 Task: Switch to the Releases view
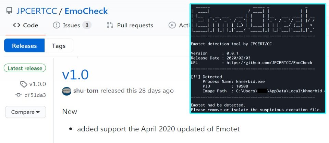point(24,46)
